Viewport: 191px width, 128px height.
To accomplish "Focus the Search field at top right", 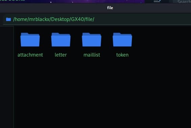I will pyautogui.click(x=182, y=1).
